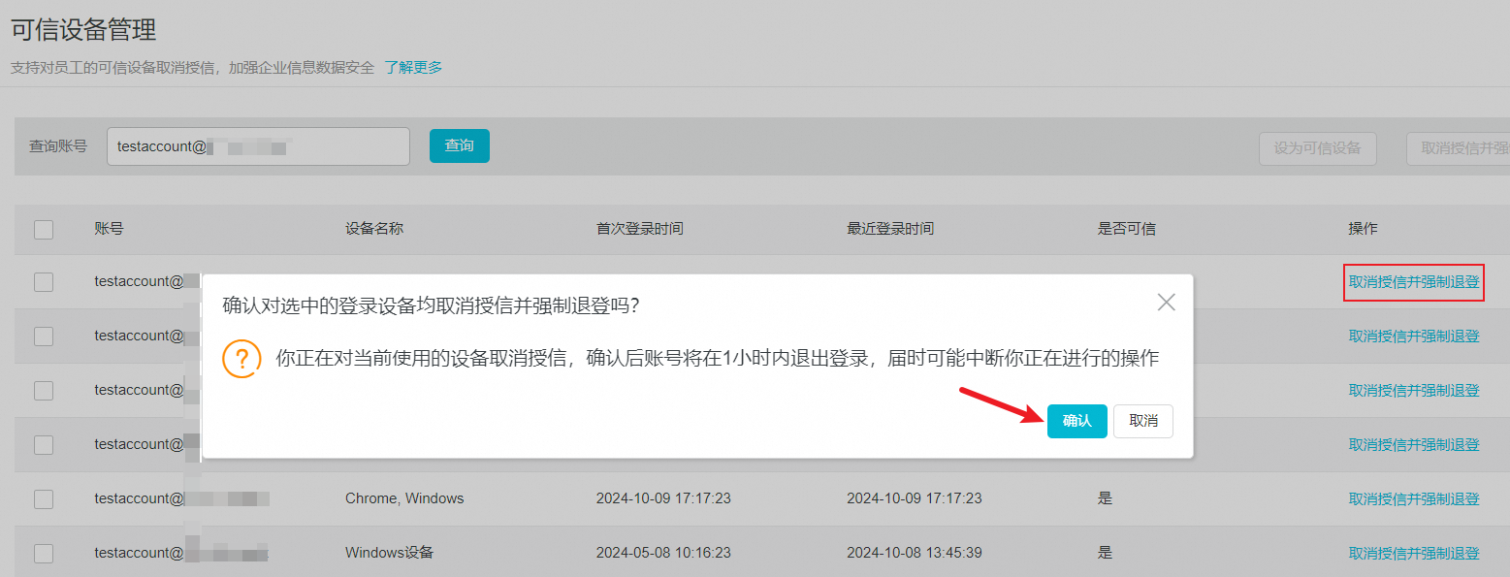Click the orange question mark icon in dialog

click(x=241, y=359)
